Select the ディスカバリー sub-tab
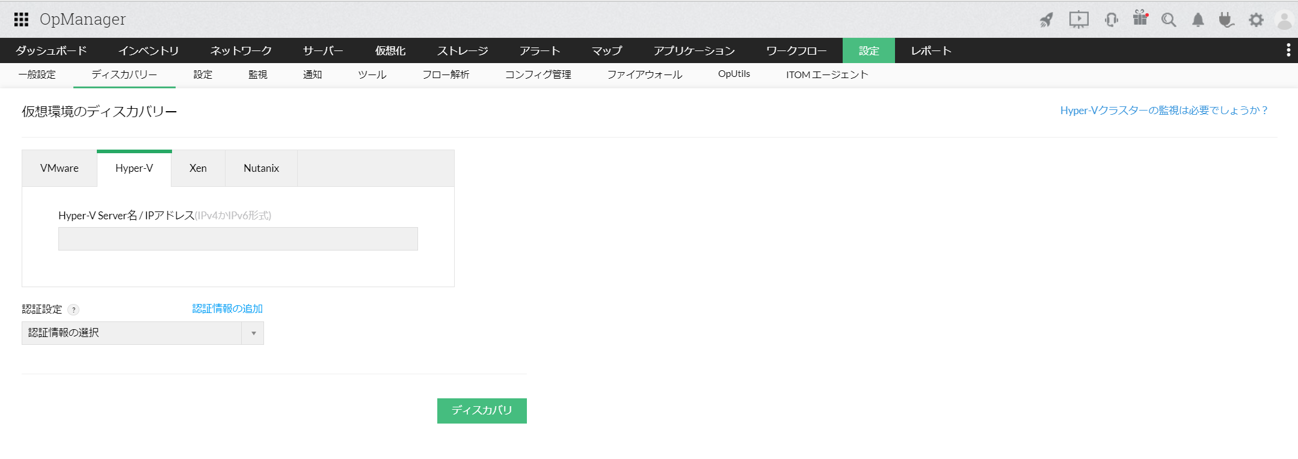This screenshot has height=459, width=1298. (x=125, y=74)
